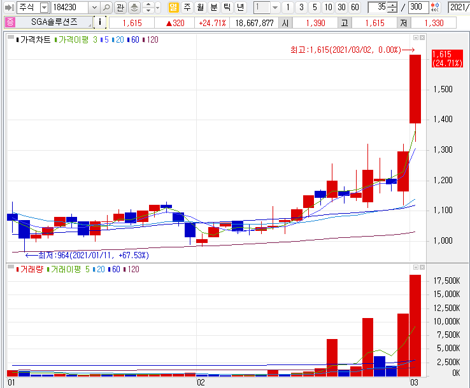Click the date field starting with 2021/

(x=459, y=8)
